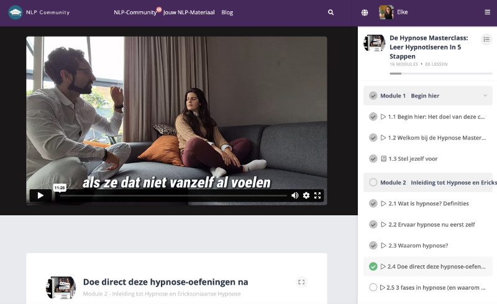Image resolution: width=497 pixels, height=304 pixels.
Task: Select Module 1 Begin hier header
Action: click(x=428, y=96)
